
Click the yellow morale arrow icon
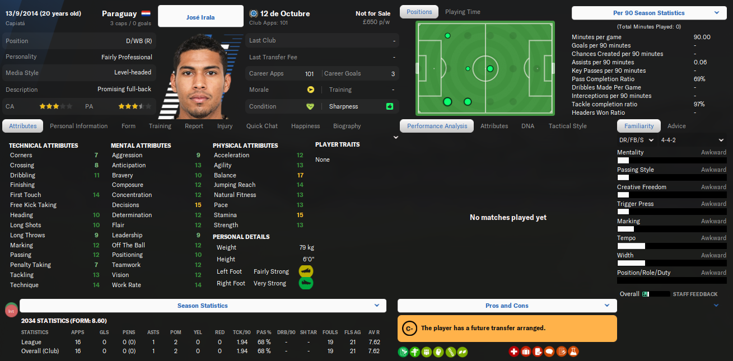tap(310, 90)
